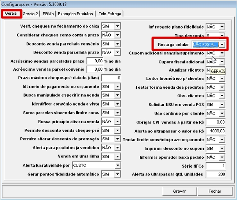Go to the Tele-Entrega tab
237x200 pixels.
pyautogui.click(x=110, y=14)
